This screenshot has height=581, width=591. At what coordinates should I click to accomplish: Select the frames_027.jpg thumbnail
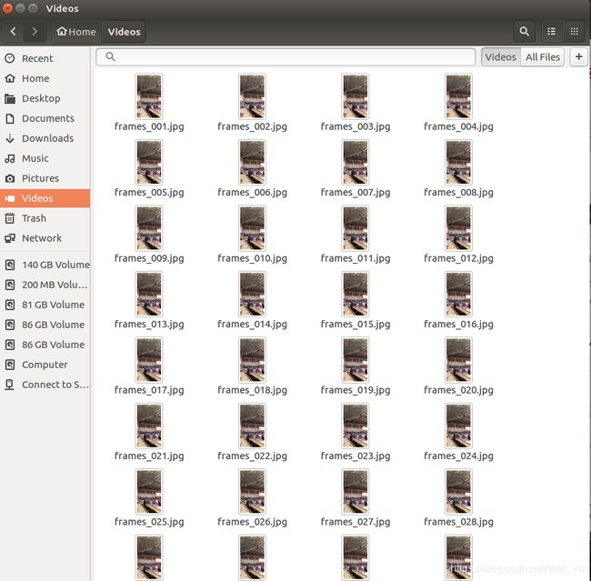[356, 492]
